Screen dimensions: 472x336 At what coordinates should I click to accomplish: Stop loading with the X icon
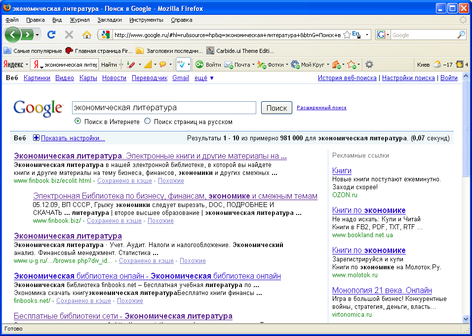(69, 35)
